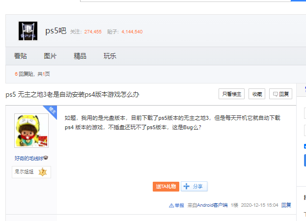Go to the 玩乐 tab
This screenshot has width=306, height=221.
coord(110,56)
